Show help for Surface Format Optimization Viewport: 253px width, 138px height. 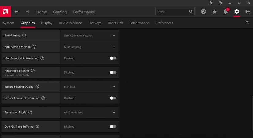(x=43, y=98)
